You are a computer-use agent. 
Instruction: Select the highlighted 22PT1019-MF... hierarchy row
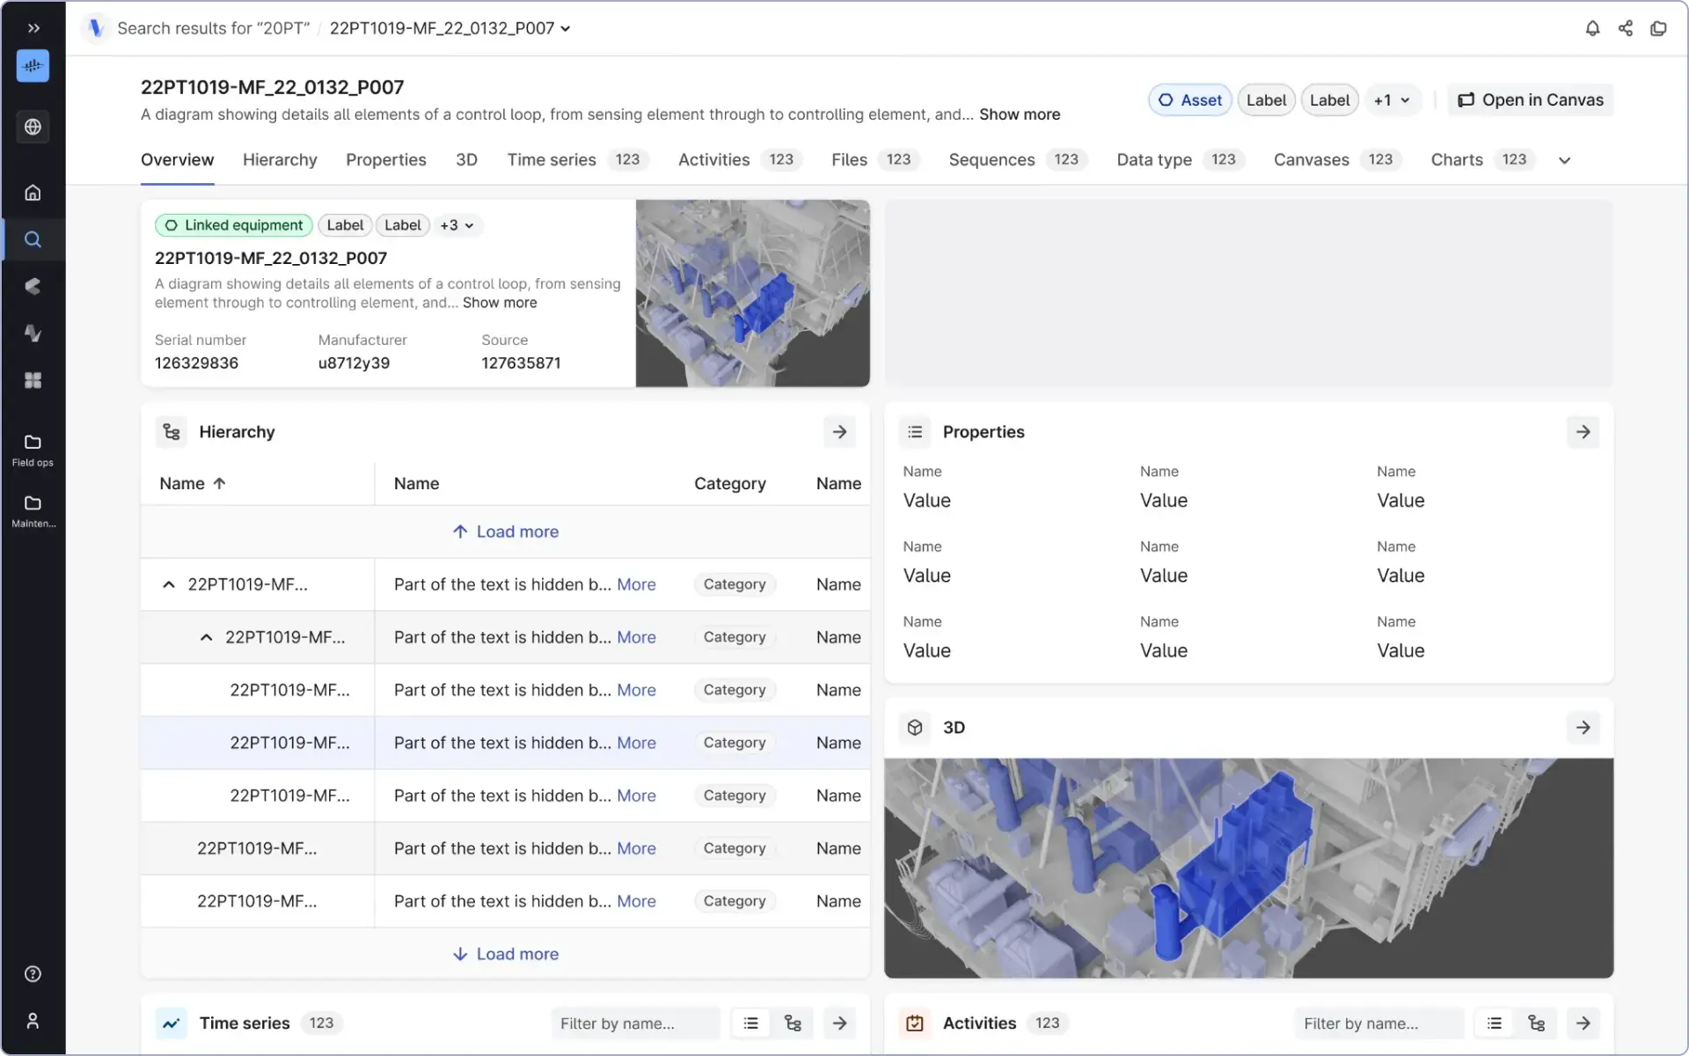coord(506,743)
